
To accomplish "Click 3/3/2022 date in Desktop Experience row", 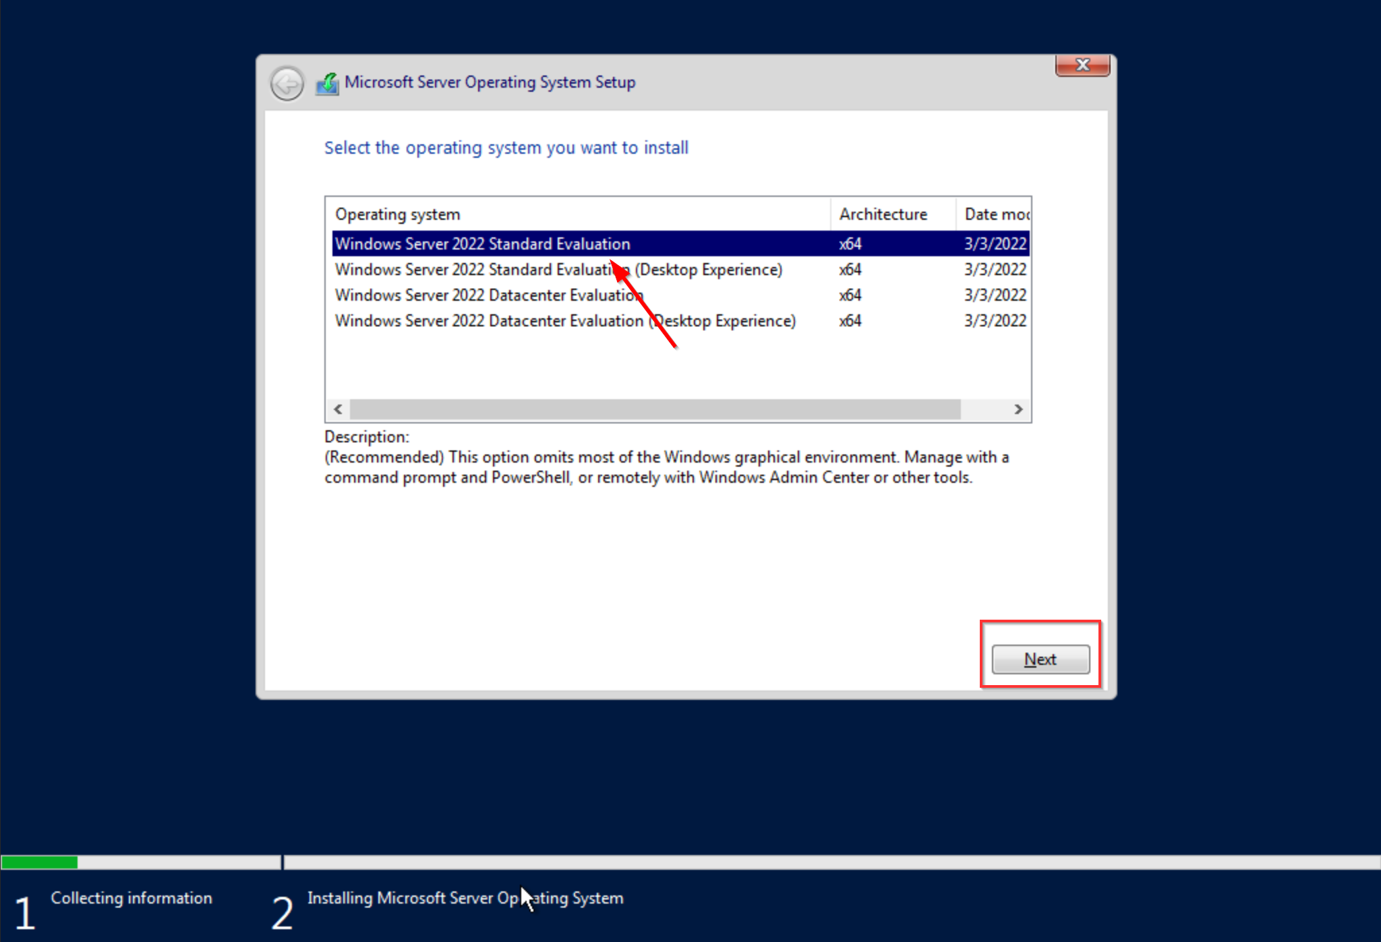I will pyautogui.click(x=995, y=270).
